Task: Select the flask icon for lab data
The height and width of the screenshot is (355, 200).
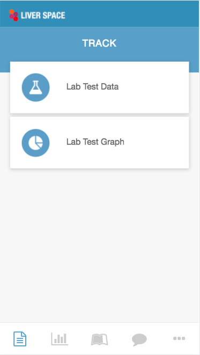Action: click(x=36, y=87)
